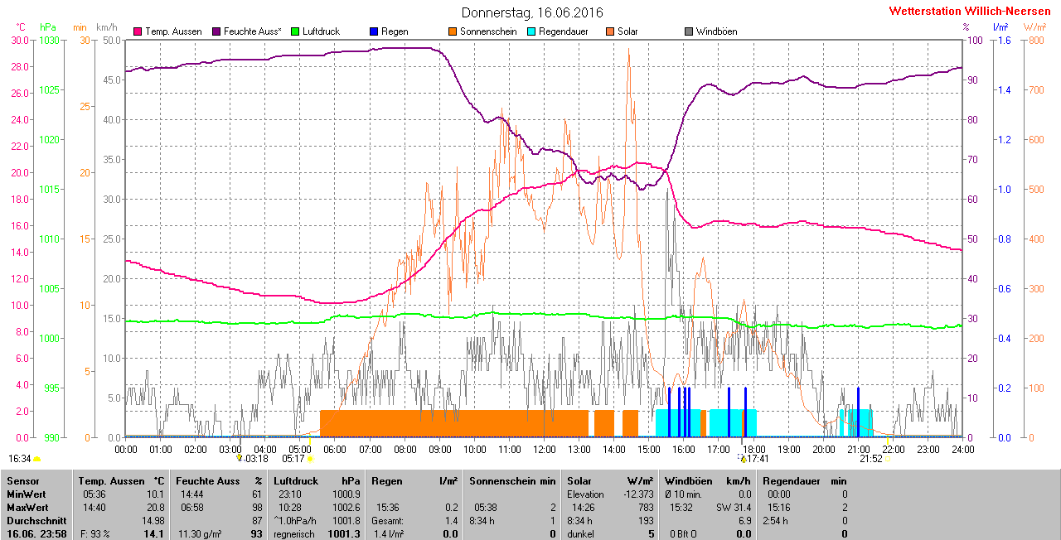Click the Regendauer legend label
Image resolution: width=1061 pixels, height=540 pixels.
pos(563,31)
